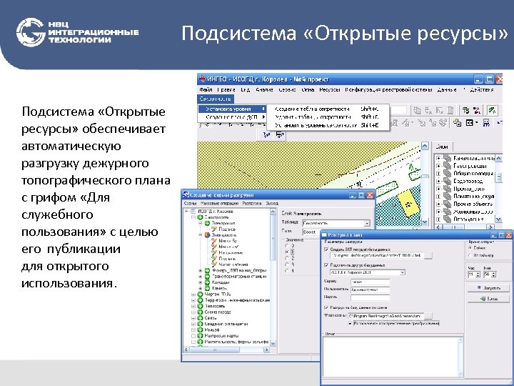This screenshot has width=514, height=386.
Task: Click the Секретность menu
Action: 216,99
